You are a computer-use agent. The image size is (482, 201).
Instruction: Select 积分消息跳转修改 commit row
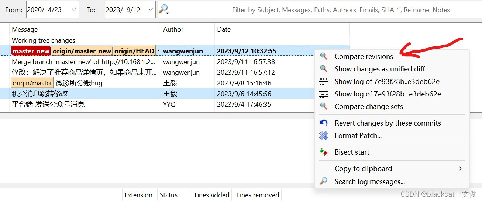point(175,94)
